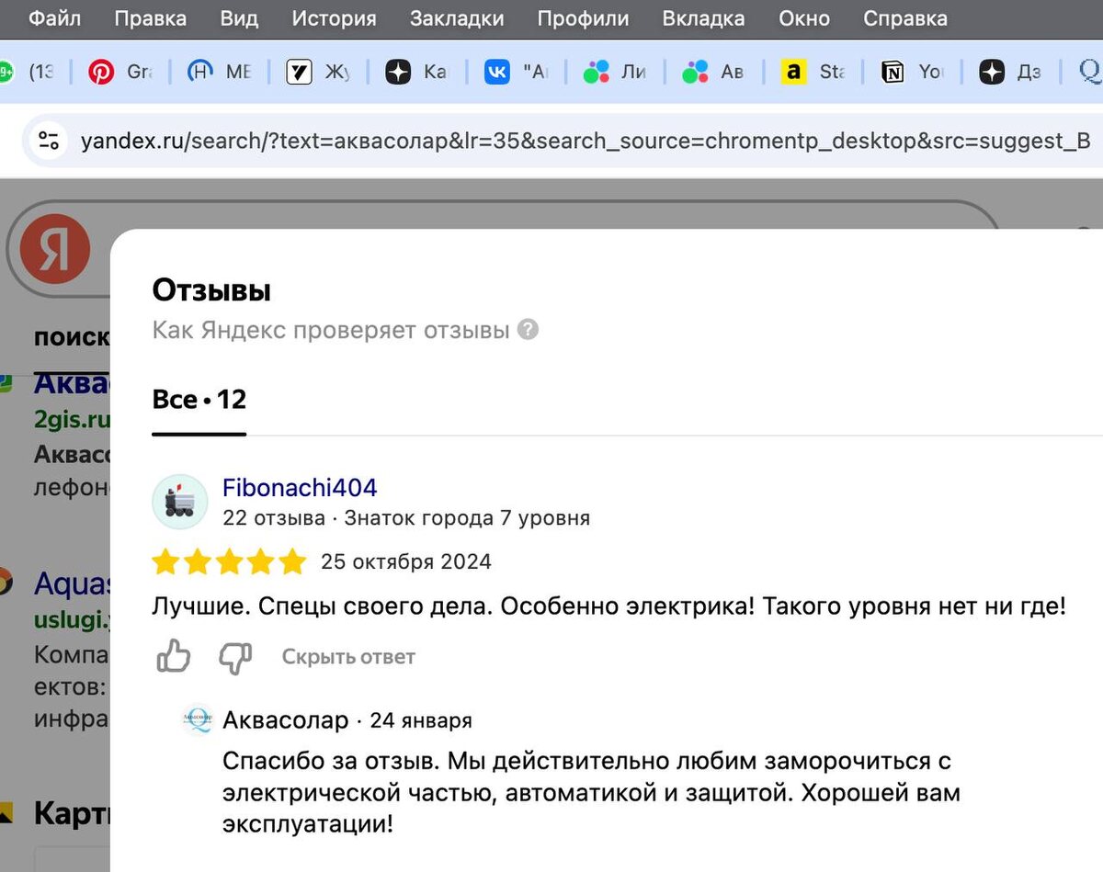This screenshot has height=872, width=1103.
Task: Click the red Yandex 'Я' logo
Action: coord(55,248)
